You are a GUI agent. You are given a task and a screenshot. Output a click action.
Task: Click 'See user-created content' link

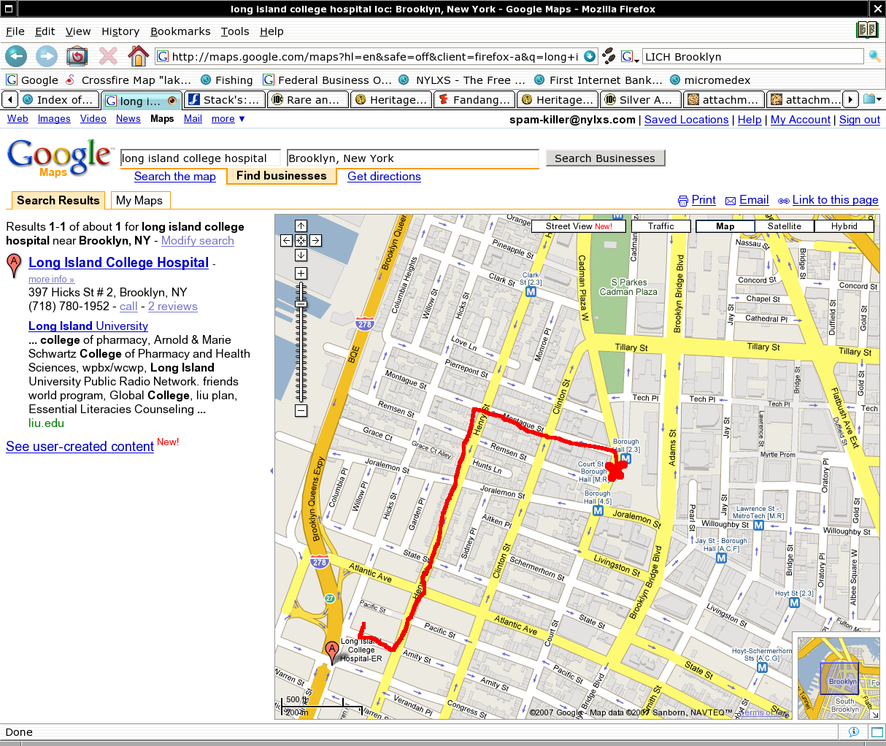click(x=80, y=447)
